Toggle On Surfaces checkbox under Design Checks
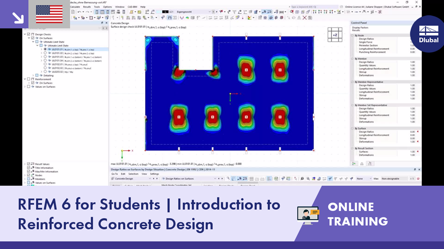 coord(33,38)
